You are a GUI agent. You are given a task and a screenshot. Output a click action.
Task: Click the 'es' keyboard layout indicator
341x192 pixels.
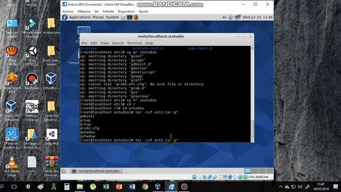(224, 17)
